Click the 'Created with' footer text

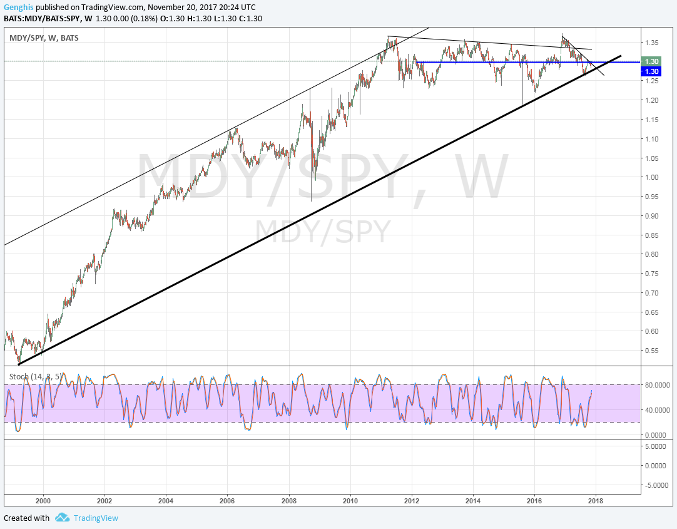(26, 518)
